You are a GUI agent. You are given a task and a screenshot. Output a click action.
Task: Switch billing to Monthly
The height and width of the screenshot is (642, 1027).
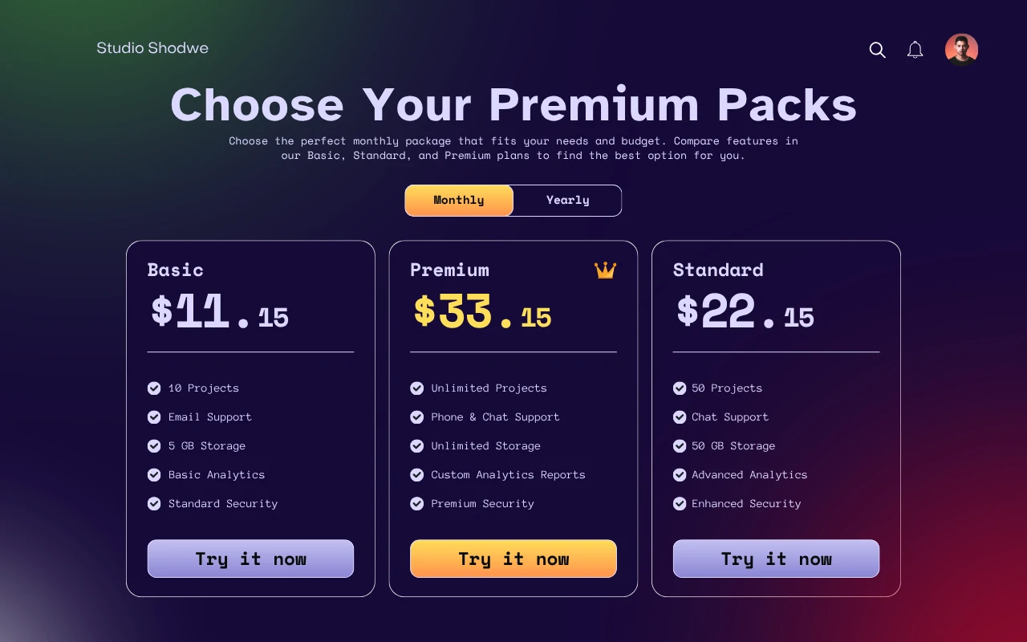pos(459,201)
